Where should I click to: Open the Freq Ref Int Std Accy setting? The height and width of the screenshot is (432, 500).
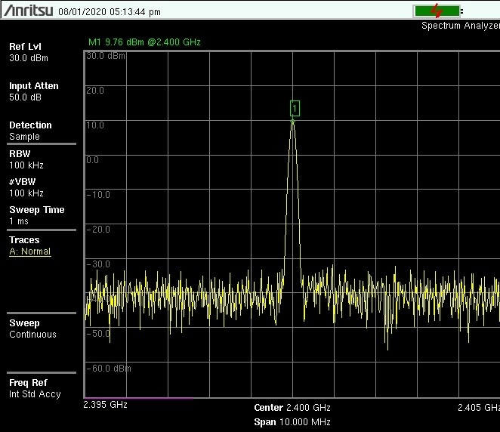coord(35,388)
